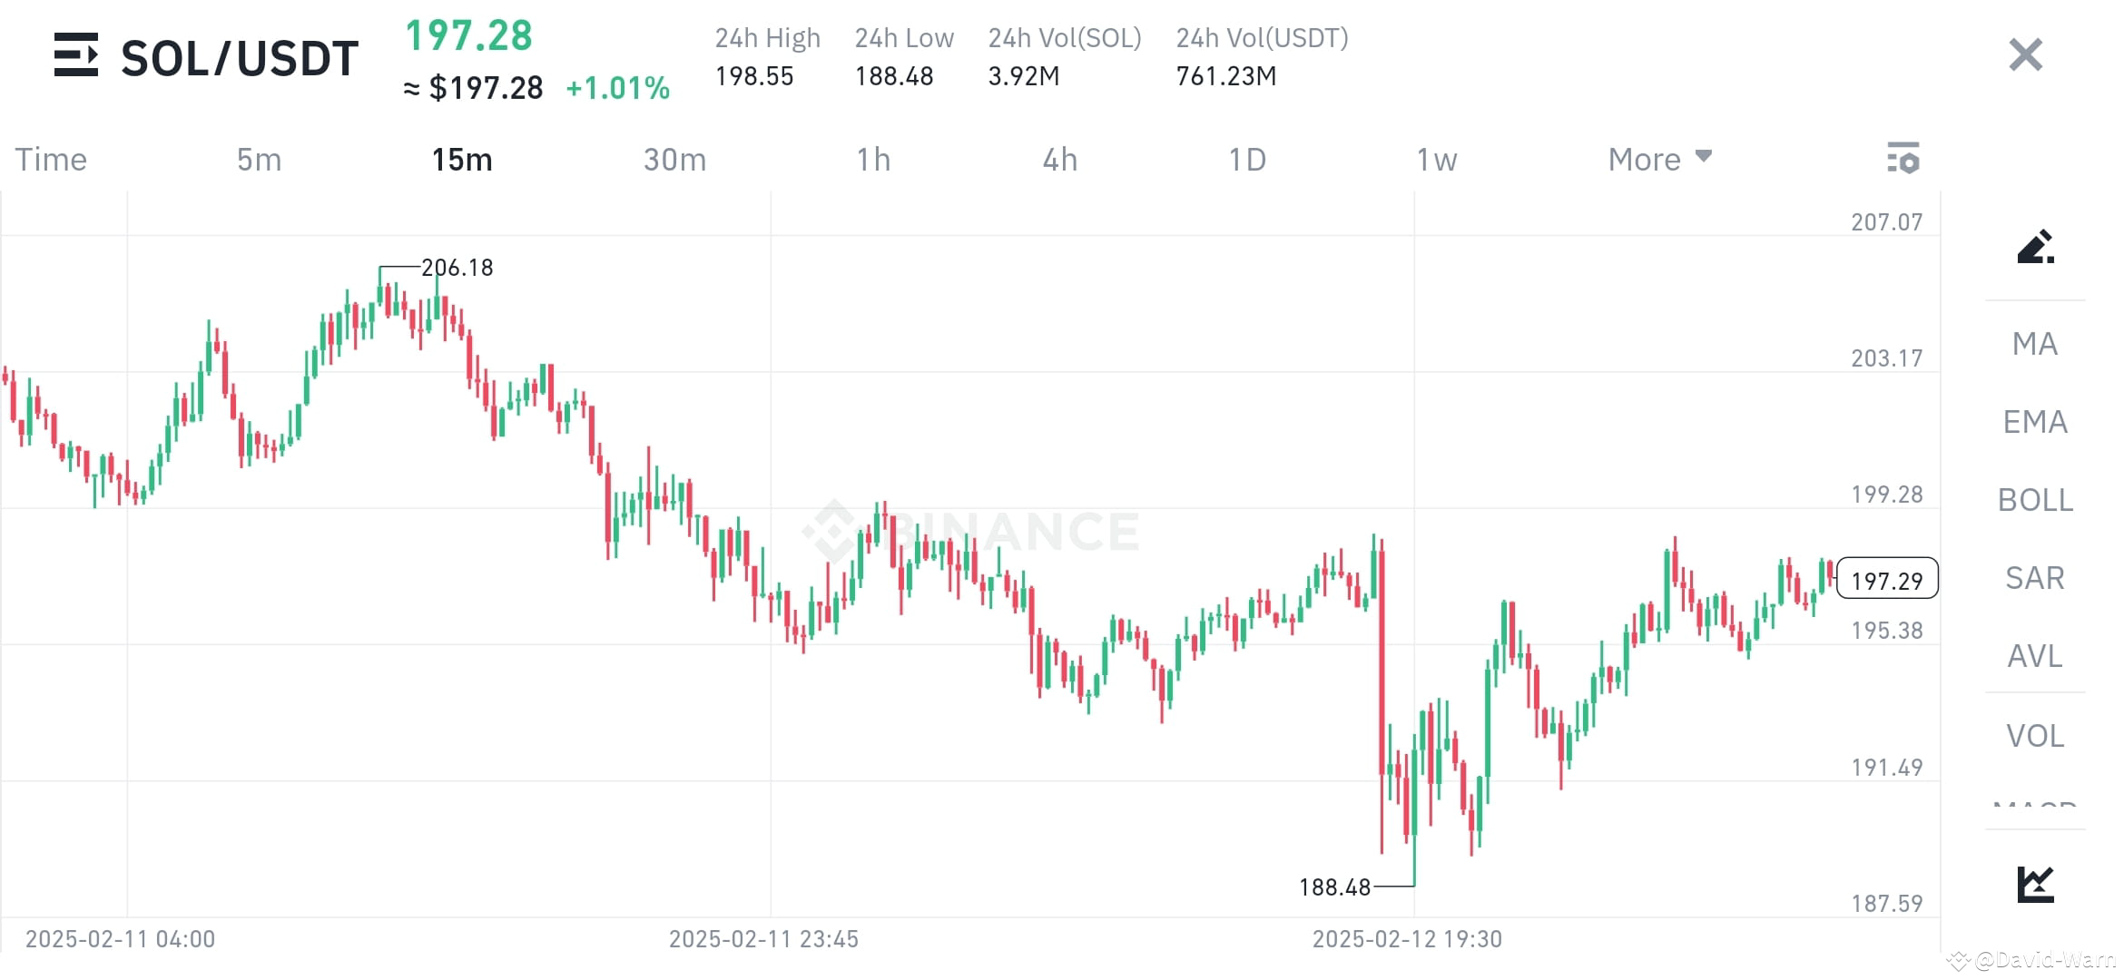Select the chart settings icon beside More
Image resolution: width=2124 pixels, height=980 pixels.
pyautogui.click(x=1904, y=159)
